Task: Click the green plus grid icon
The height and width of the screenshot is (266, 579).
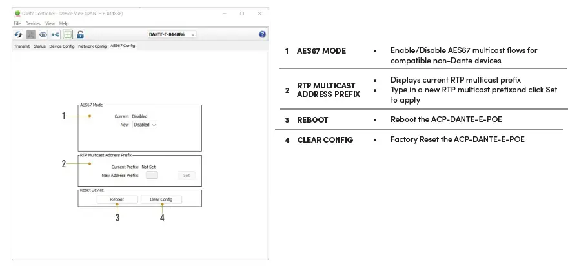Action: [x=68, y=34]
